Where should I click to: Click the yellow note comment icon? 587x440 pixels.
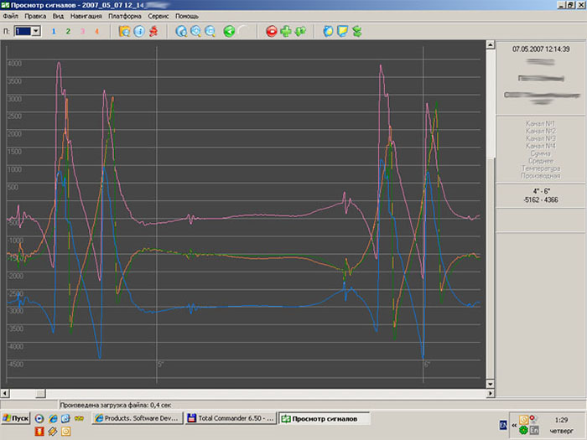[341, 31]
